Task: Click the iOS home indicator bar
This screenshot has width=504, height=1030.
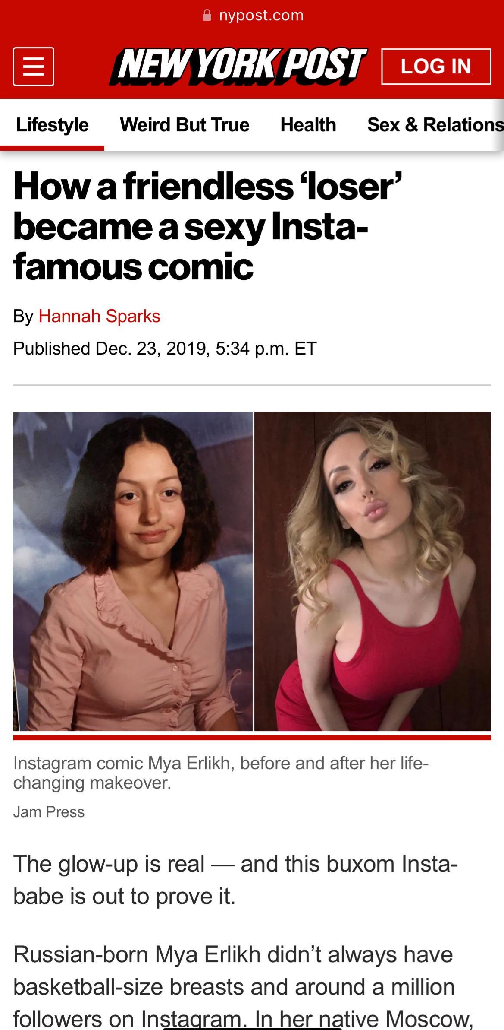Action: point(252,1028)
